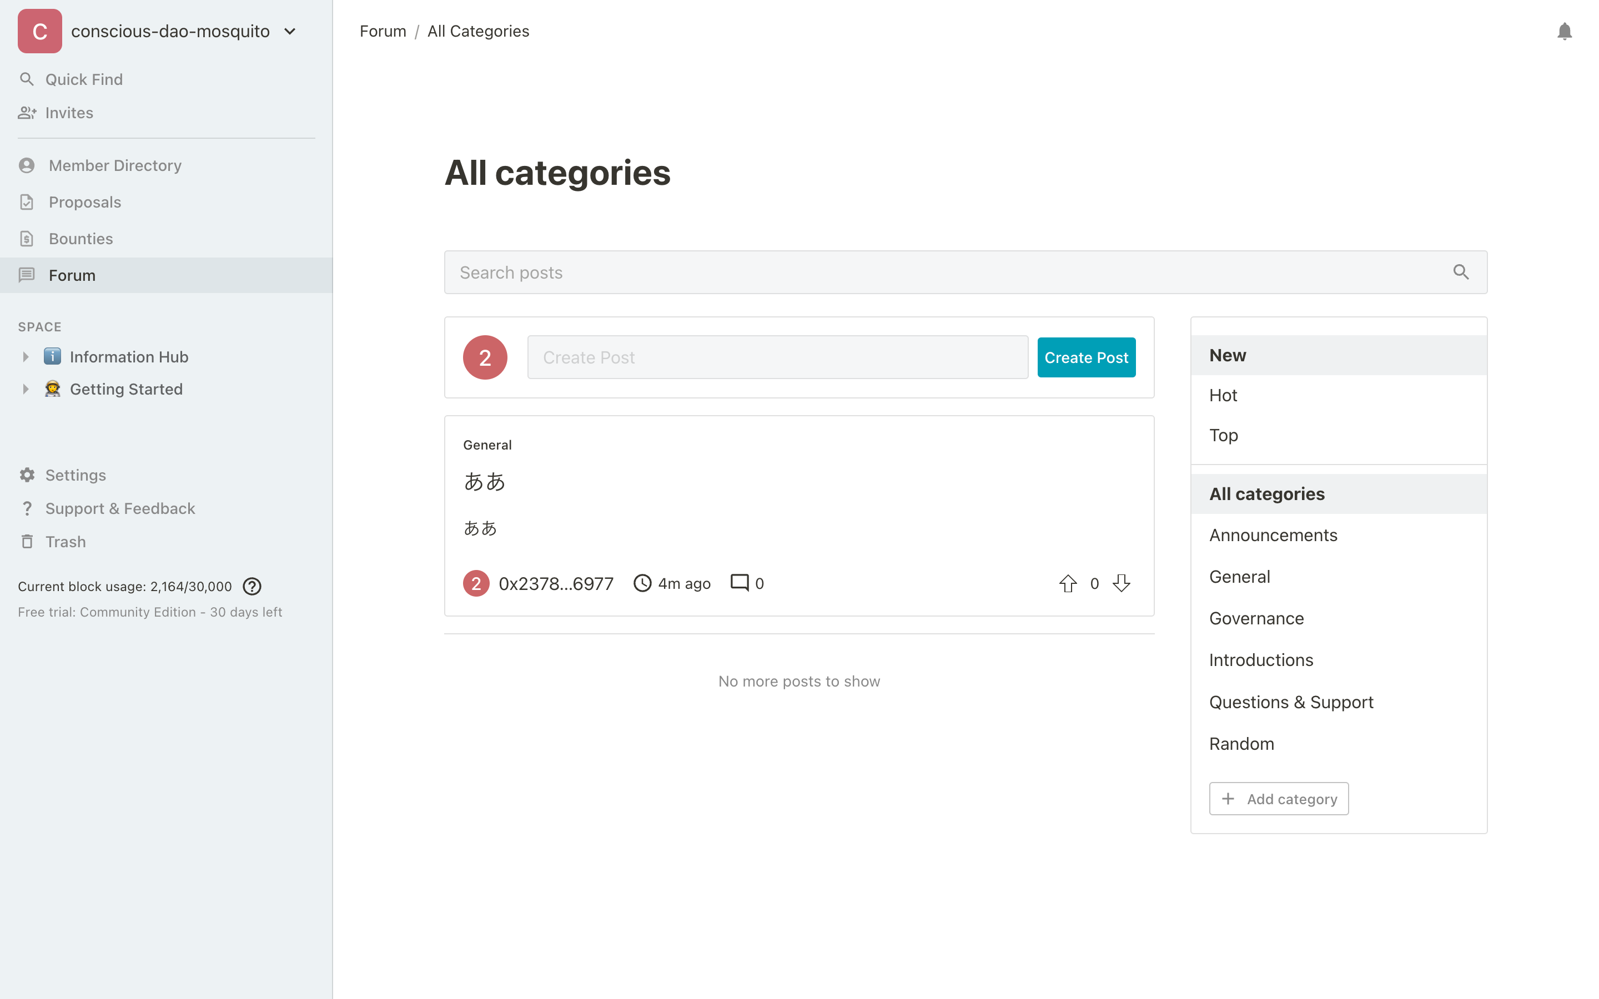This screenshot has height=999, width=1599.
Task: Sort posts by Top
Action: pyautogui.click(x=1339, y=436)
